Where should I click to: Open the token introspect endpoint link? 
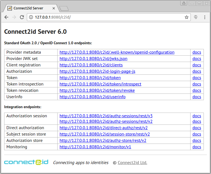(100, 84)
